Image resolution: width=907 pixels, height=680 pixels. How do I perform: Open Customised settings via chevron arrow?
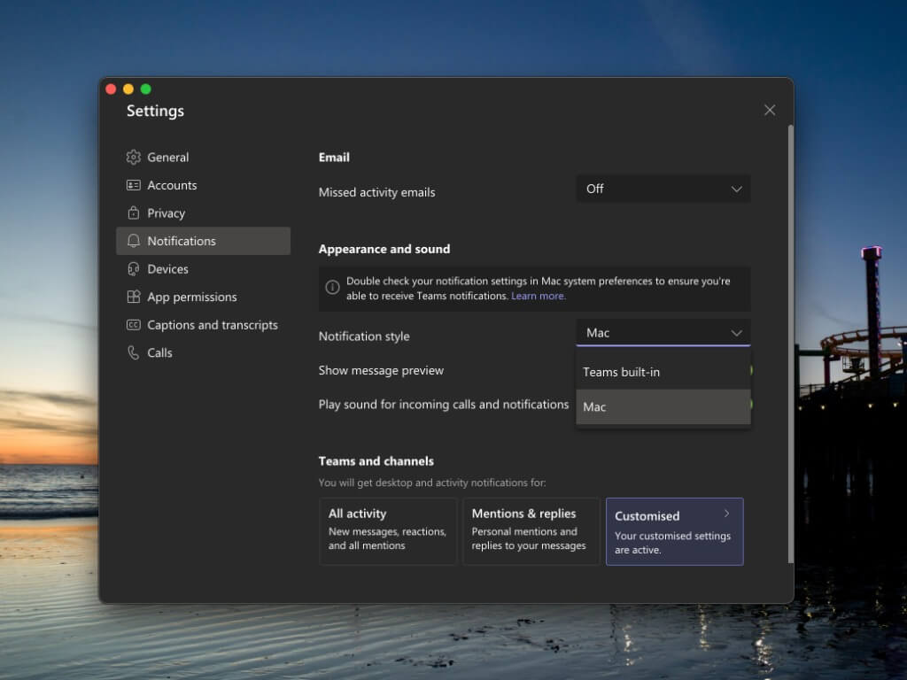[726, 514]
